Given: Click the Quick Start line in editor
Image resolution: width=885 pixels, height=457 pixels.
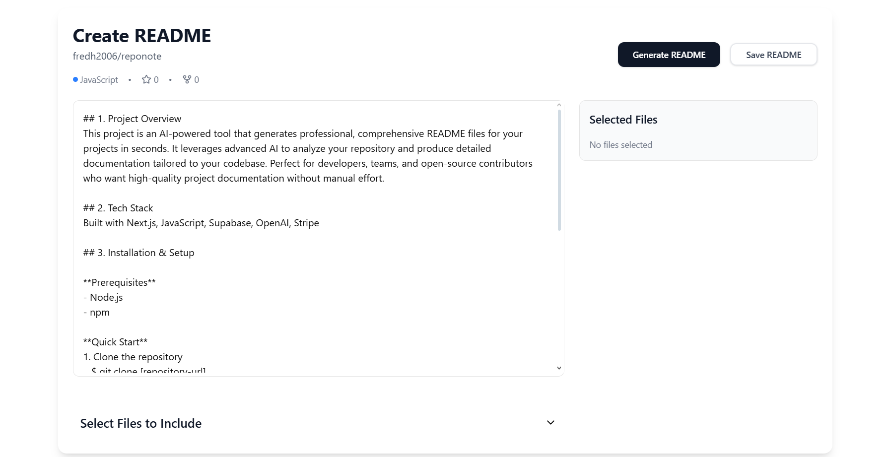Looking at the screenshot, I should (x=115, y=342).
